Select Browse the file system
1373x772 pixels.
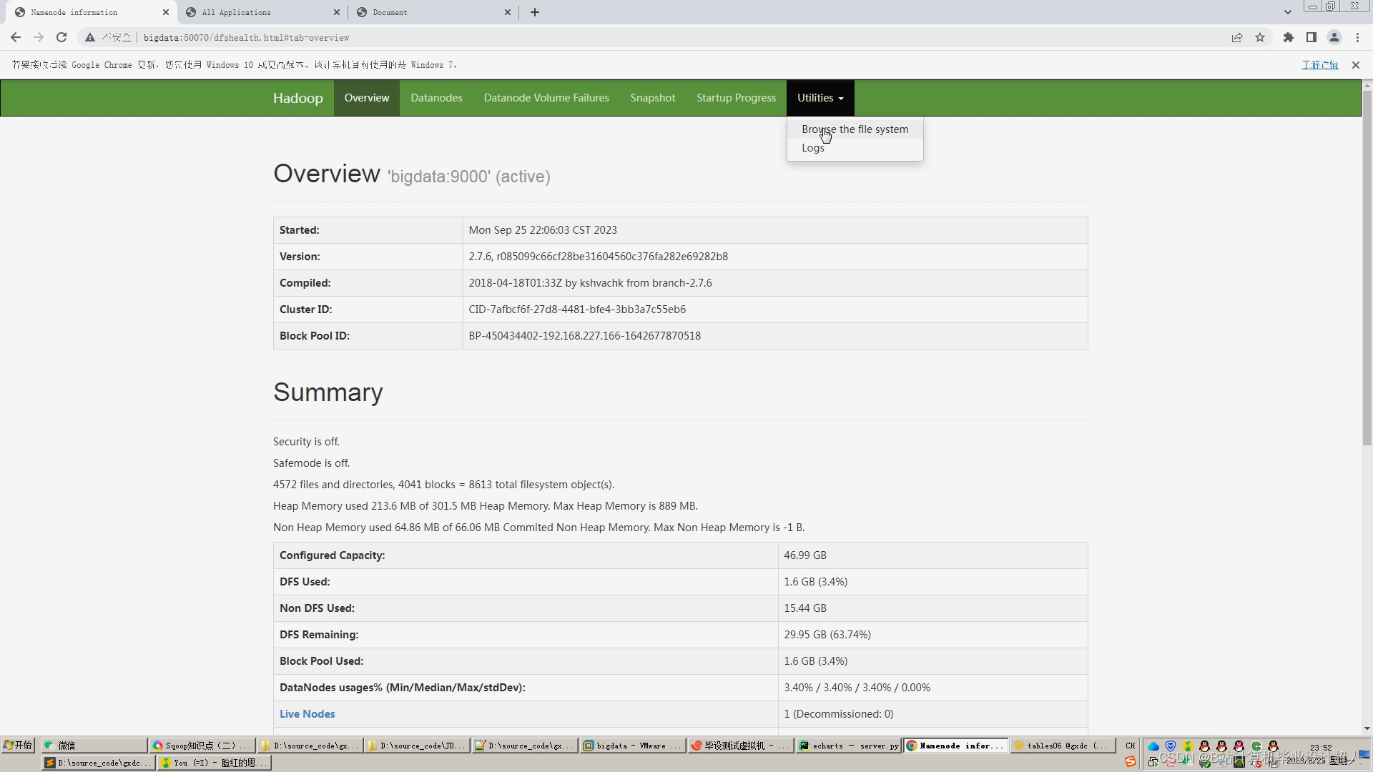[x=855, y=129]
